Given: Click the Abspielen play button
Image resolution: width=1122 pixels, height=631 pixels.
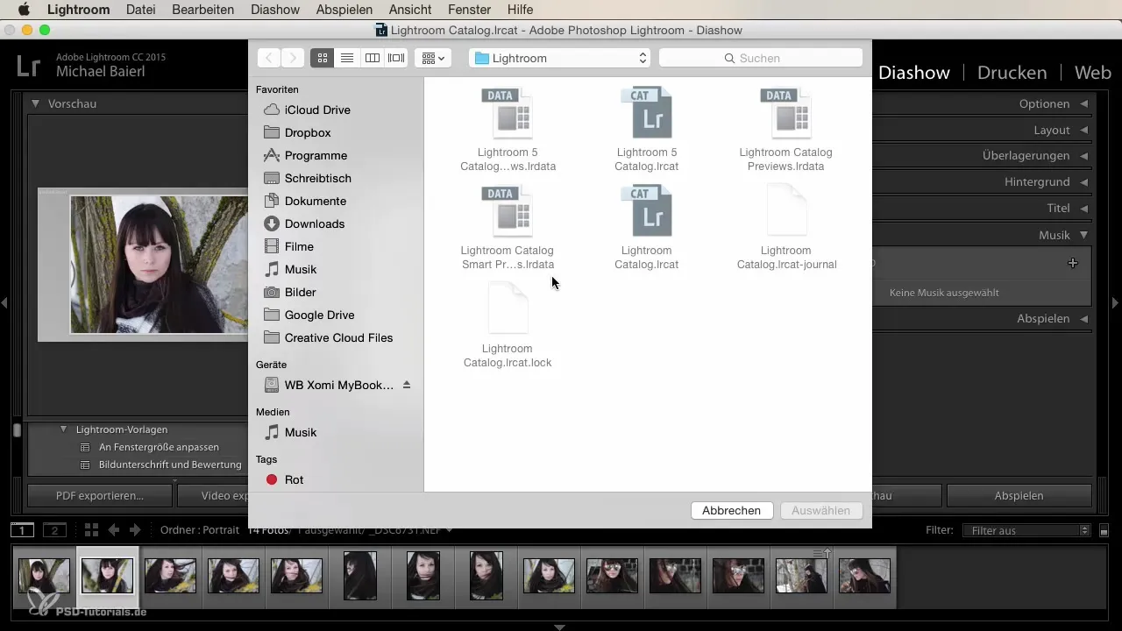Looking at the screenshot, I should 1019,495.
